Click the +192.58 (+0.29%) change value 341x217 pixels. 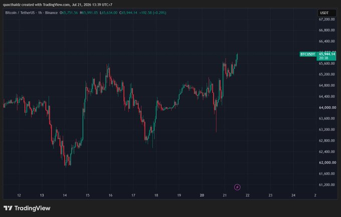pyautogui.click(x=152, y=13)
